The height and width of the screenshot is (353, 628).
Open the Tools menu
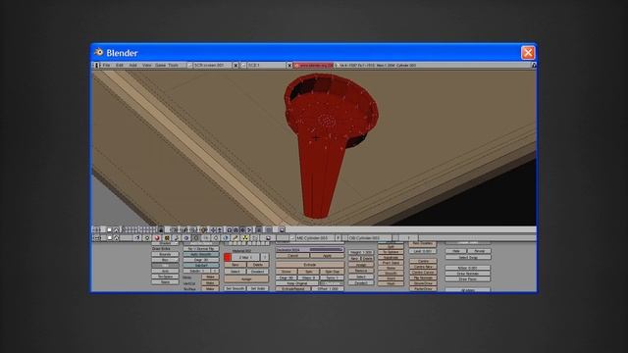pos(174,66)
